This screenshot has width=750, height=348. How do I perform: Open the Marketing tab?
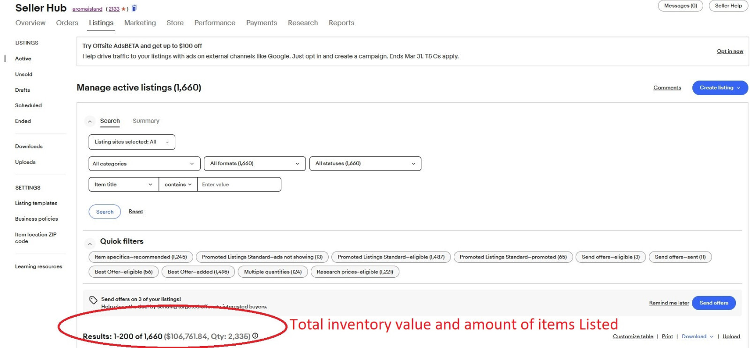pyautogui.click(x=140, y=23)
